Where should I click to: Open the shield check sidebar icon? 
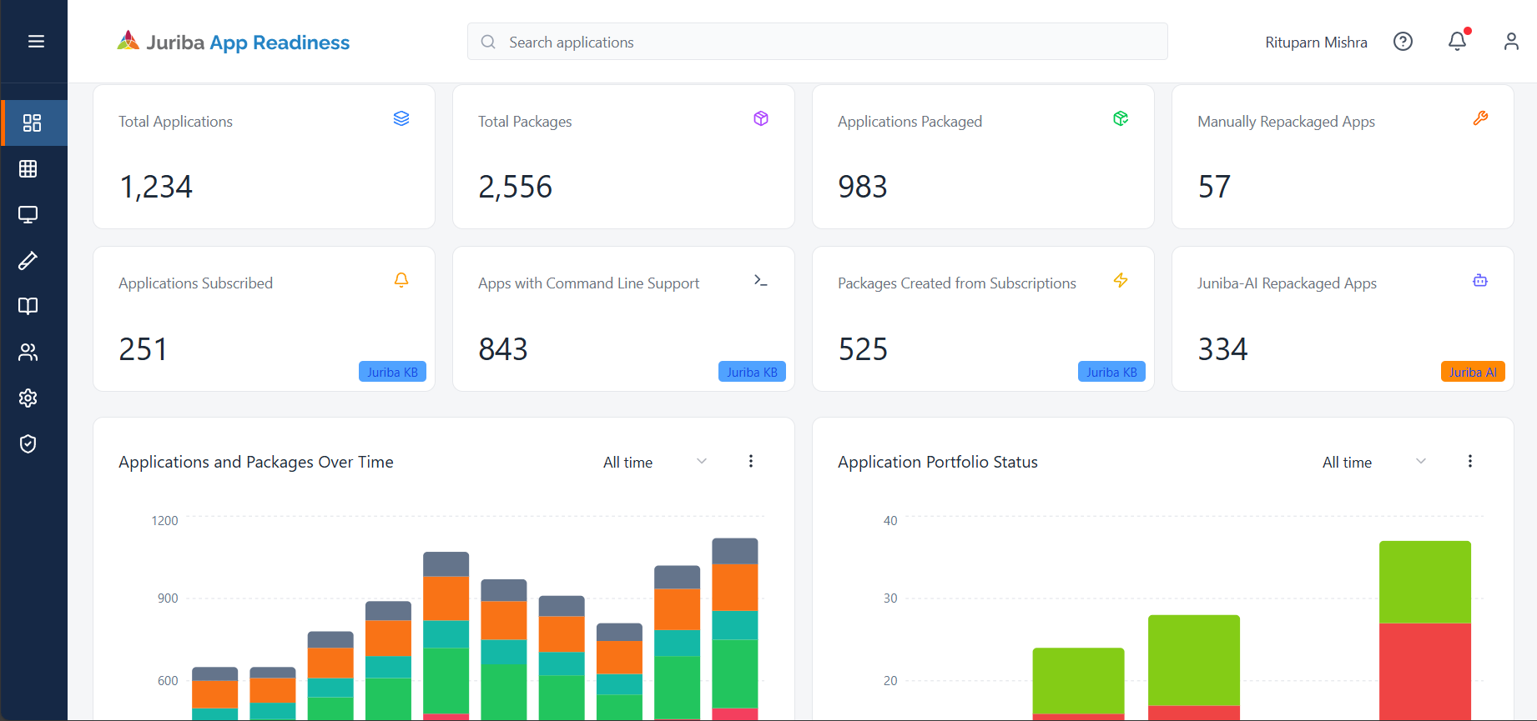(28, 444)
